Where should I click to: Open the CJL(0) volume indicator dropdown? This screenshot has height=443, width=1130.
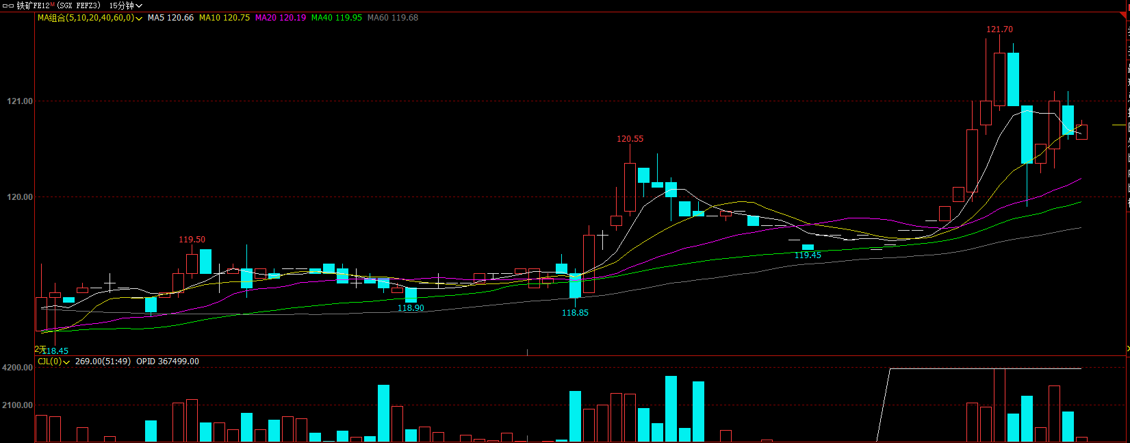tap(53, 362)
